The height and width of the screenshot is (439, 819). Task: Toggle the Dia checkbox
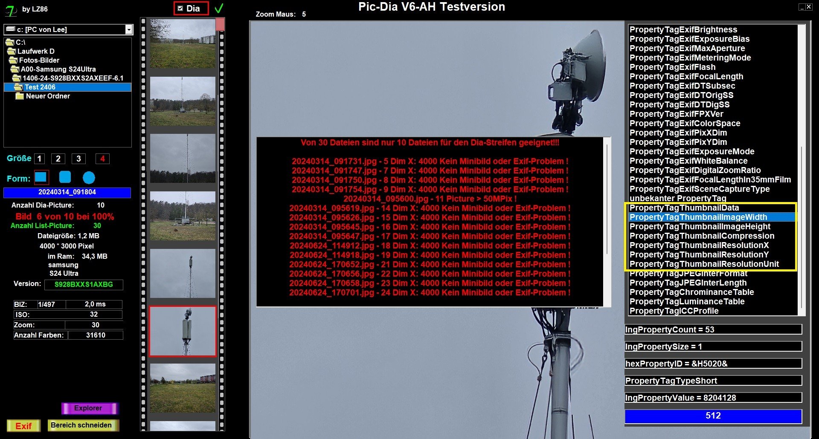[180, 8]
